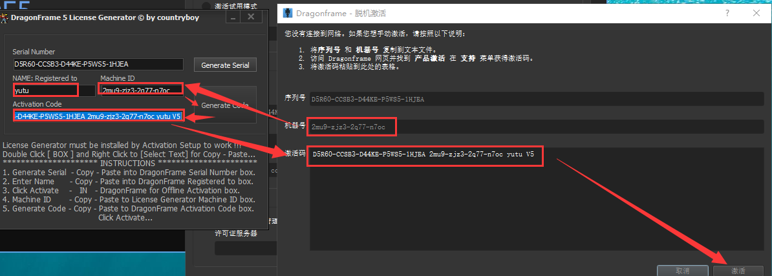The height and width of the screenshot is (276, 772).
Task: Click the 'Click Activate...' final instruction line
Action: click(x=125, y=217)
